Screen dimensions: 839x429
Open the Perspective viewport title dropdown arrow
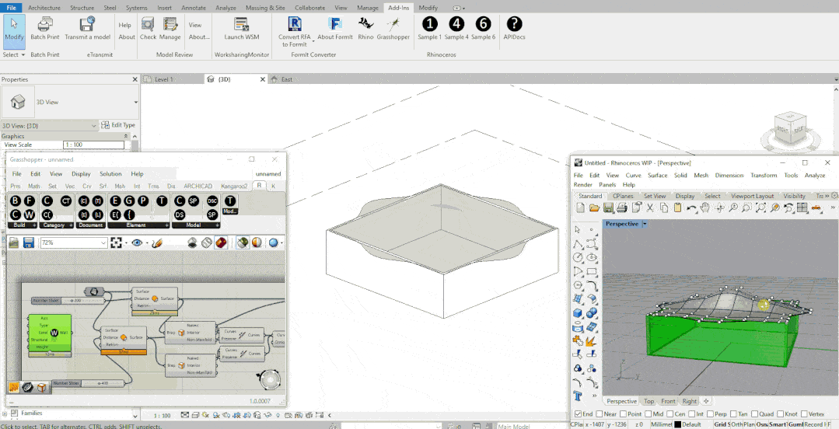[x=645, y=224]
